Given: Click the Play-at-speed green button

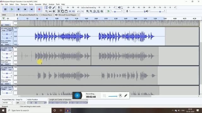Looking at the screenshot, I should pyautogui.click(x=109, y=11).
